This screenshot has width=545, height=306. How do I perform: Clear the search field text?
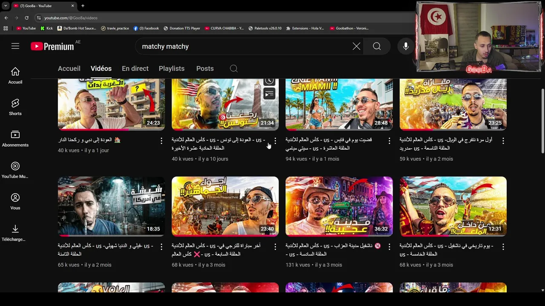coord(356,46)
